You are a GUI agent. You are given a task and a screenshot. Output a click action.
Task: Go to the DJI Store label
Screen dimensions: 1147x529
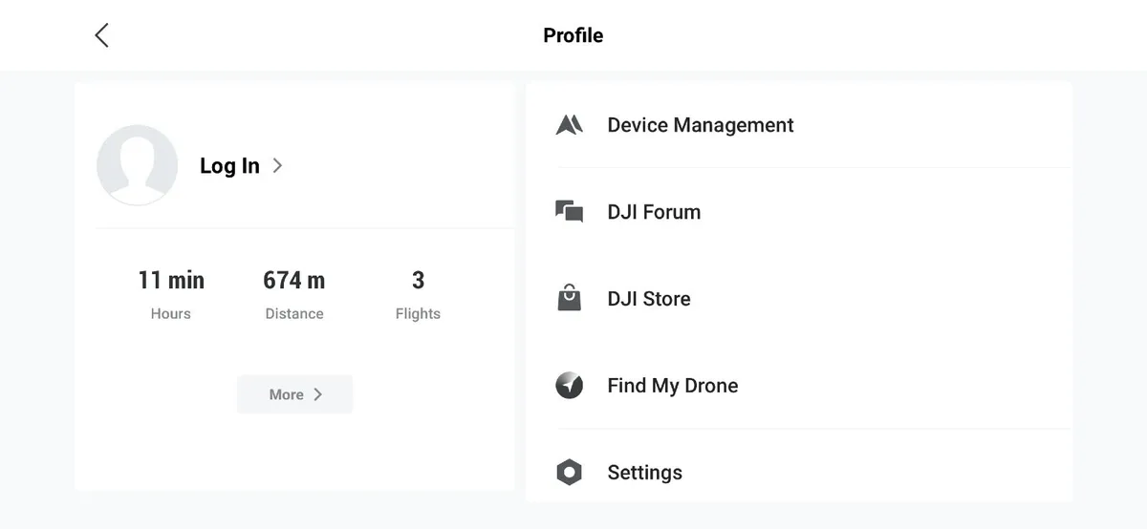(649, 299)
